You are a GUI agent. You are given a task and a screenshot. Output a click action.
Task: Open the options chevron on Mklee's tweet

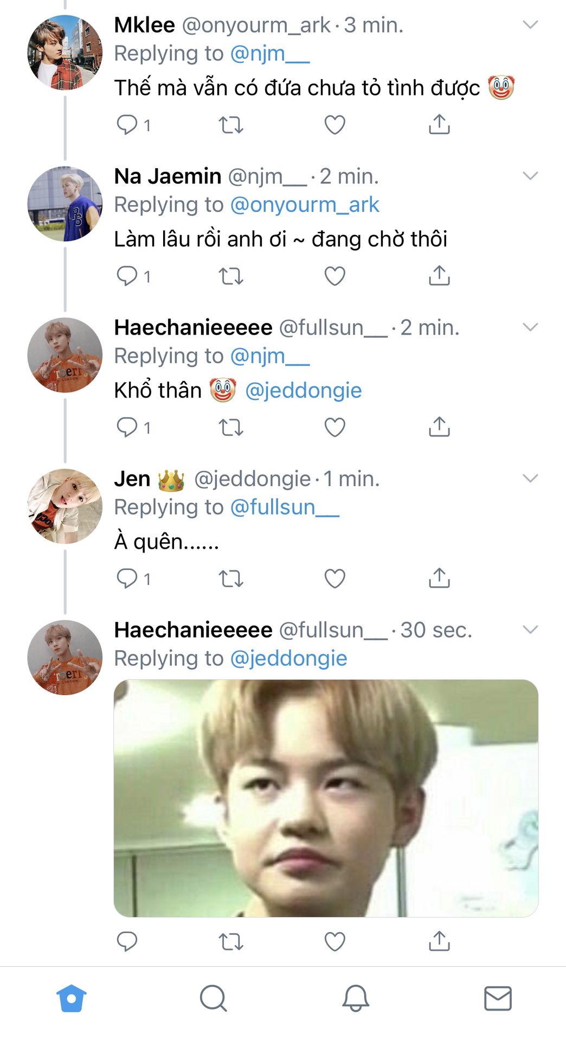[x=530, y=24]
